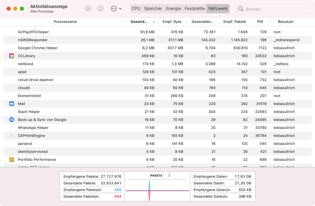Viewport: 315px width, 206px height.
Task: Open the process info icon
Action: click(x=100, y=9)
